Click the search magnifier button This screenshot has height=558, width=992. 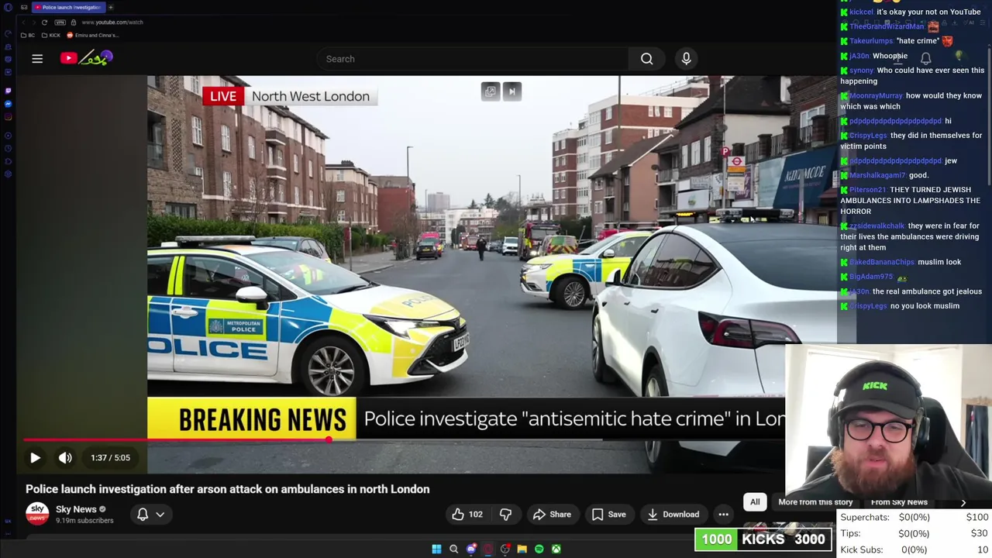click(x=646, y=59)
